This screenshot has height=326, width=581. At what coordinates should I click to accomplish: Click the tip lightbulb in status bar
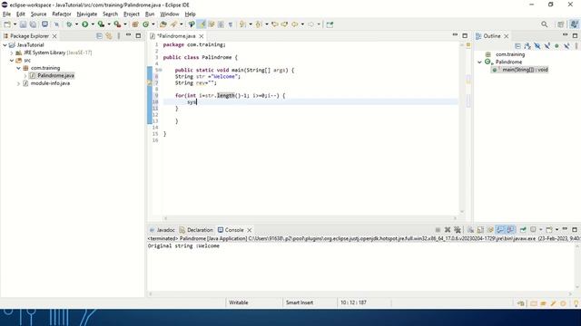click(576, 303)
